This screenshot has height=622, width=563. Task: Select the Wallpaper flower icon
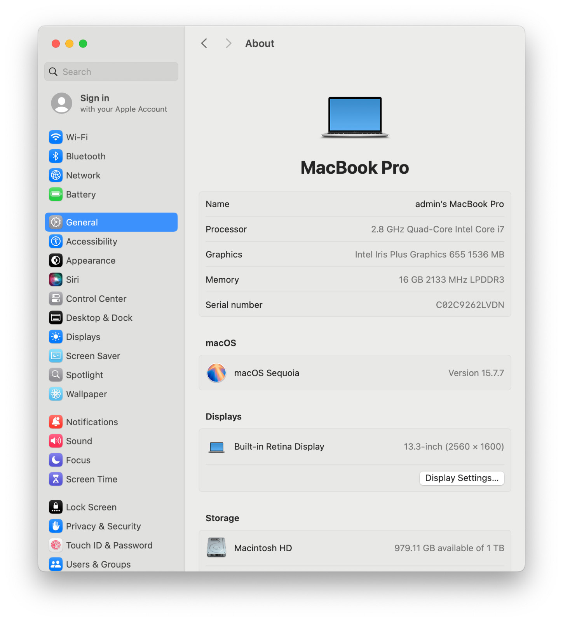(x=56, y=393)
